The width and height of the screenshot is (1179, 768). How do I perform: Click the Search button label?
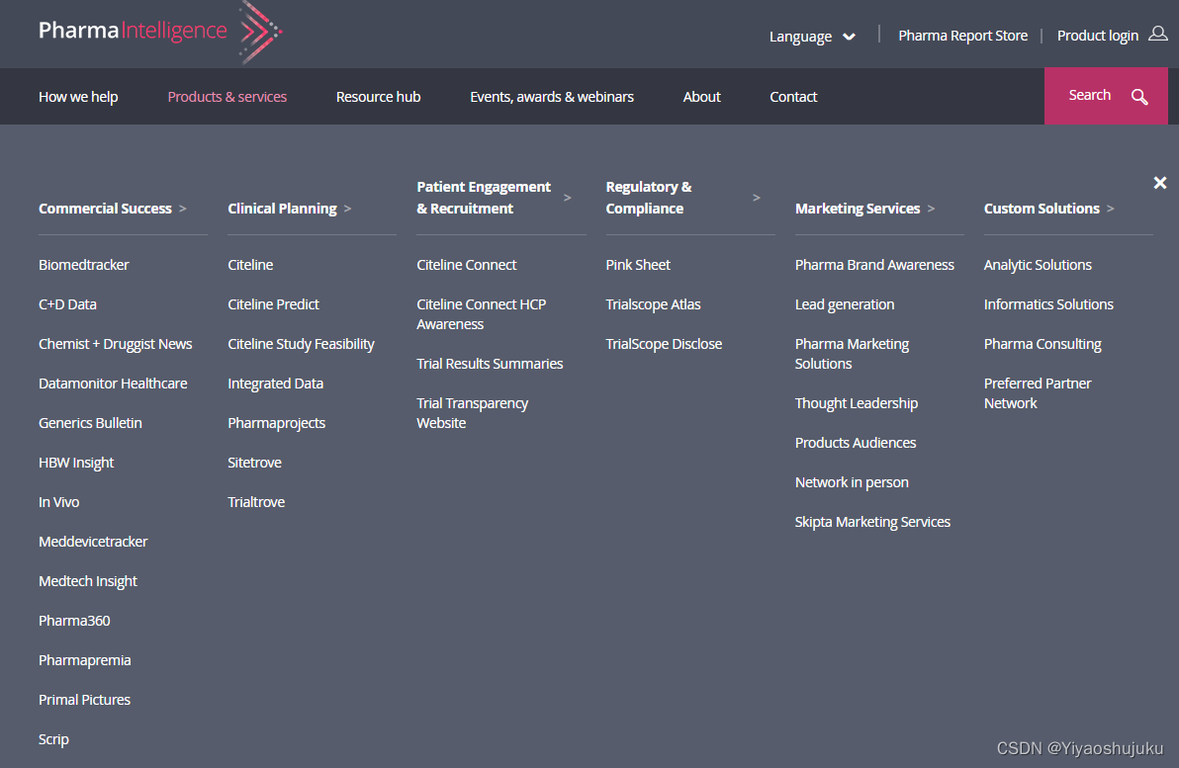pos(1090,96)
